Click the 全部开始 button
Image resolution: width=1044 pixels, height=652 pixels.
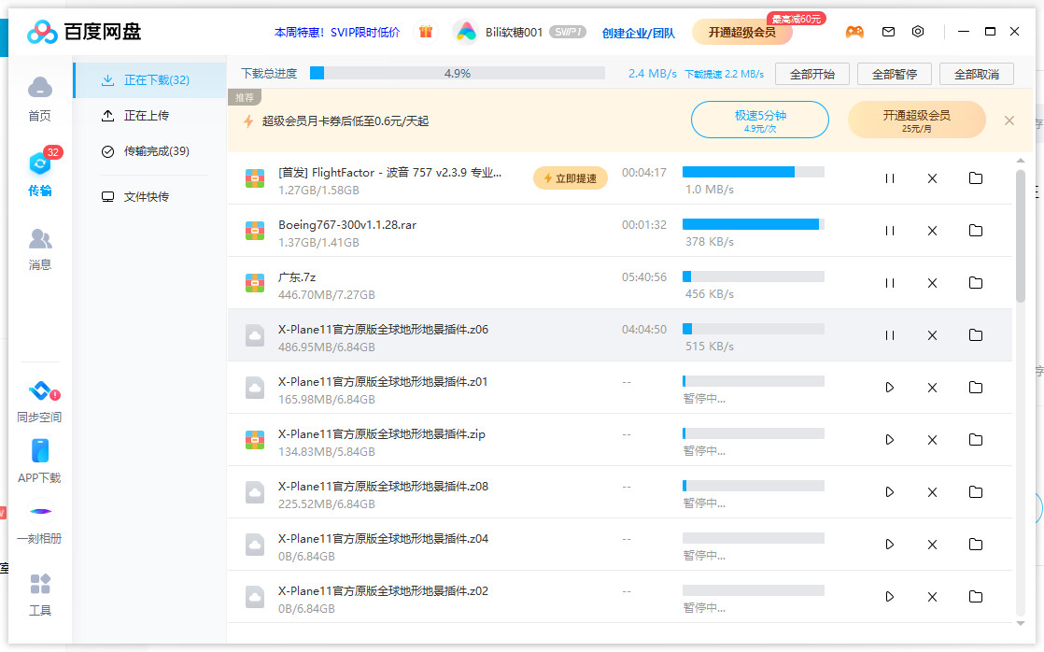coord(812,74)
